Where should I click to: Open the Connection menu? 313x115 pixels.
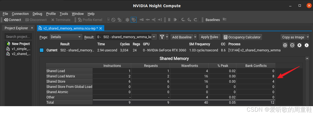[20, 14]
